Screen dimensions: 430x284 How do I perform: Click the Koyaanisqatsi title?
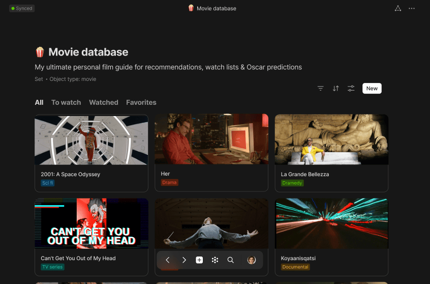point(298,259)
